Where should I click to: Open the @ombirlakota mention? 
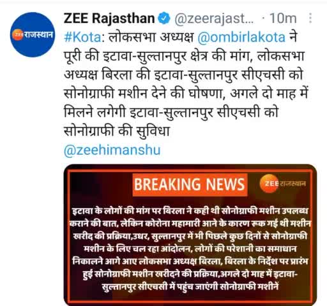pyautogui.click(x=241, y=37)
